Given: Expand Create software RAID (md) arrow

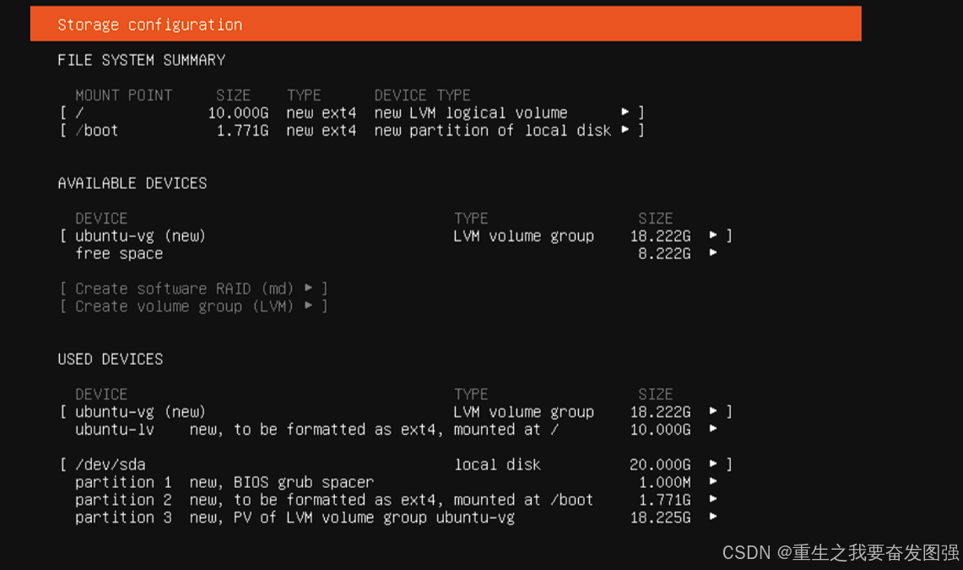Looking at the screenshot, I should tap(308, 288).
